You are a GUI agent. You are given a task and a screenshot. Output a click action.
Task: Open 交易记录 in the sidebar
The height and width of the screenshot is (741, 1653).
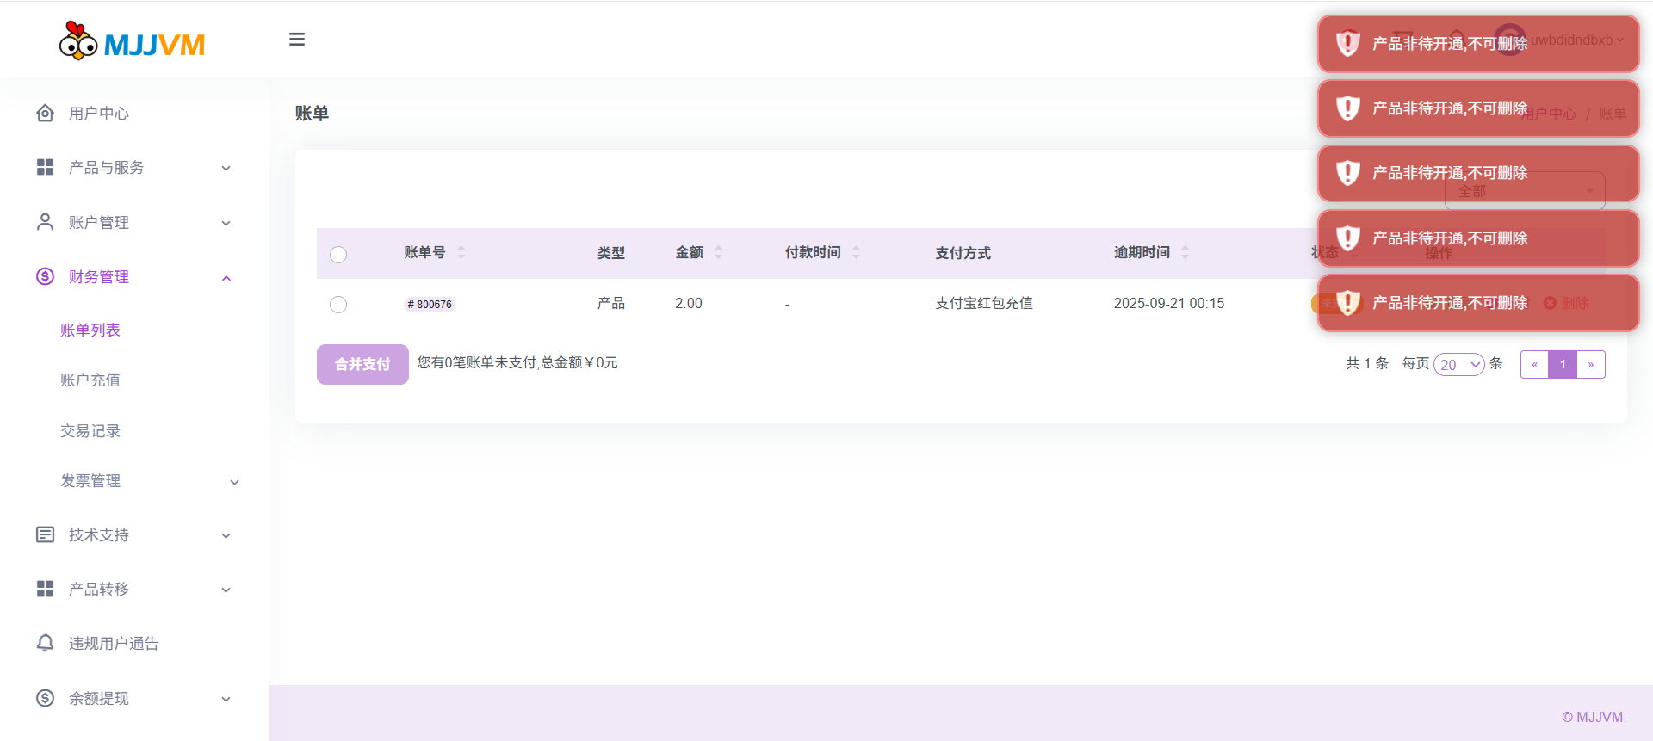tap(90, 430)
